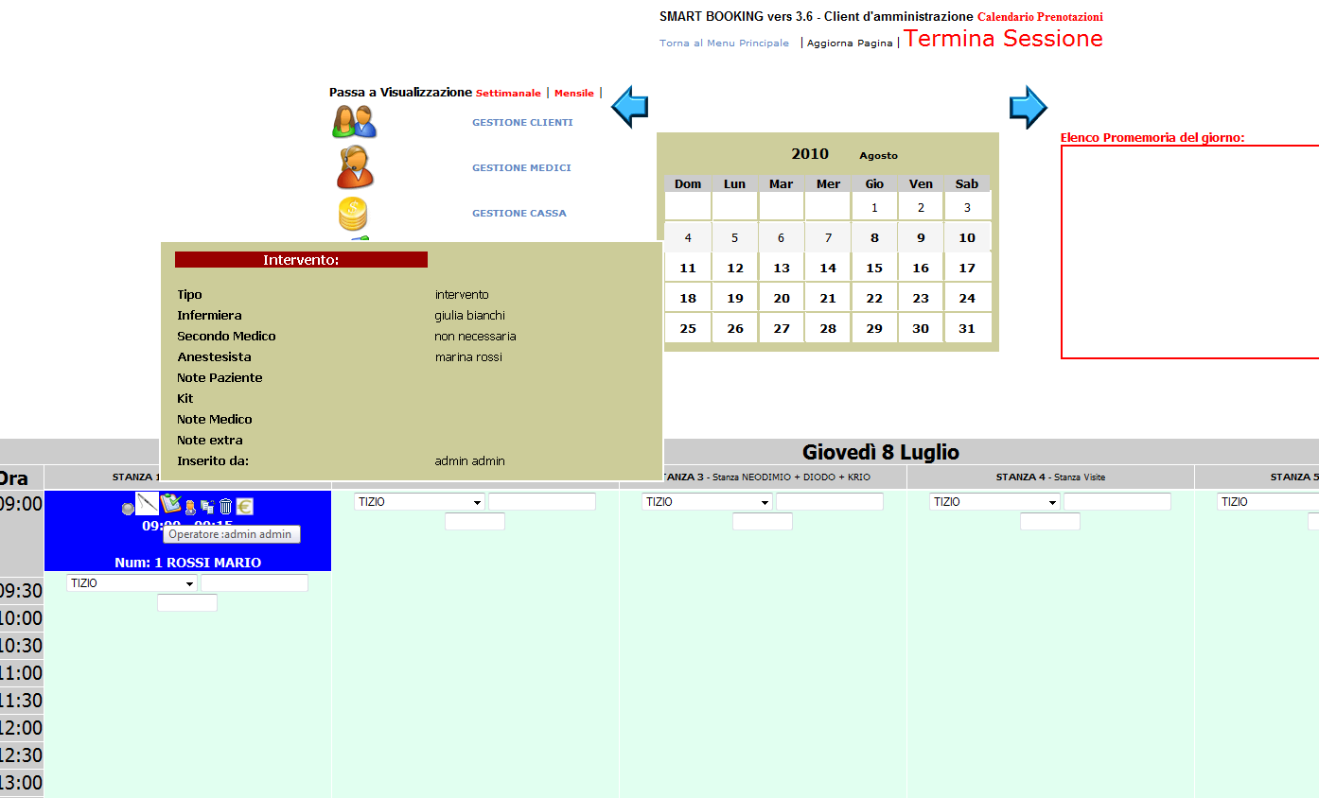Click STANZA 4 - Stanza Visite column header
This screenshot has width=1319, height=798.
1050,477
